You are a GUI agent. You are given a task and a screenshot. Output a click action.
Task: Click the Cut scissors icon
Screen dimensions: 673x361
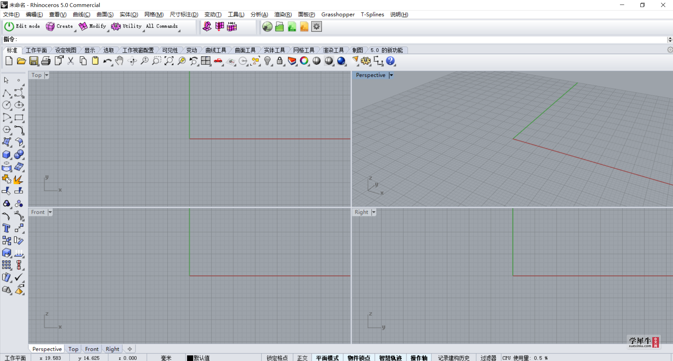click(71, 61)
